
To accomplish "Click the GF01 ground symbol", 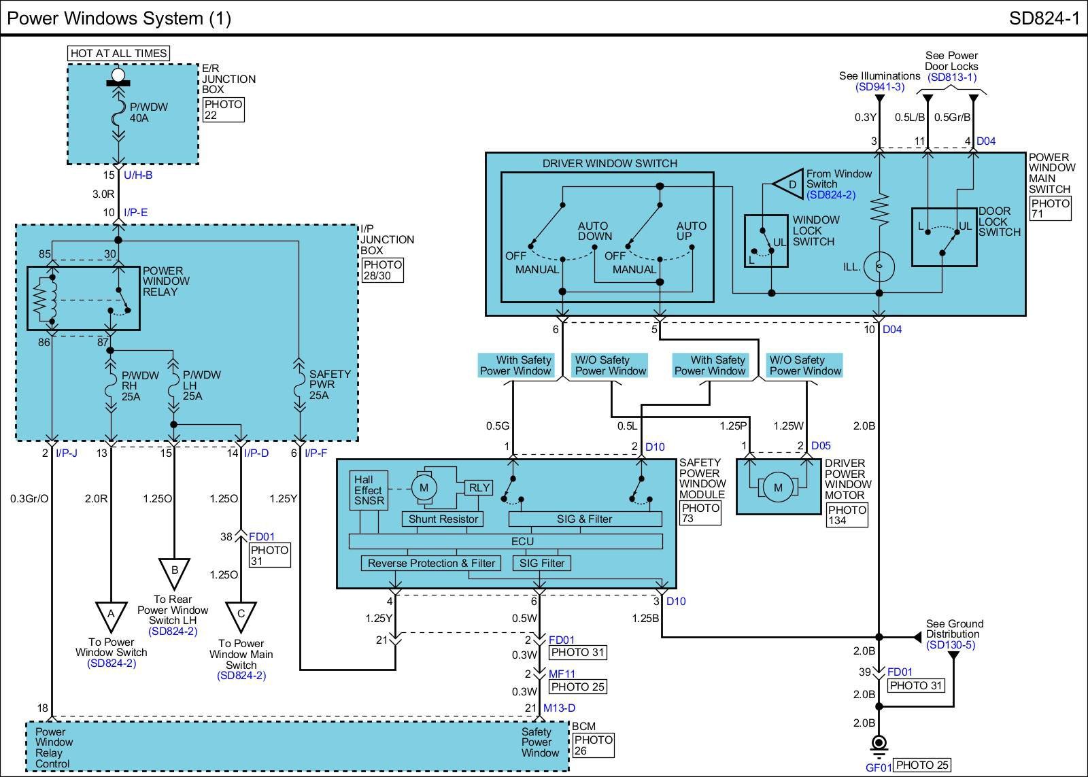I will click(x=879, y=743).
